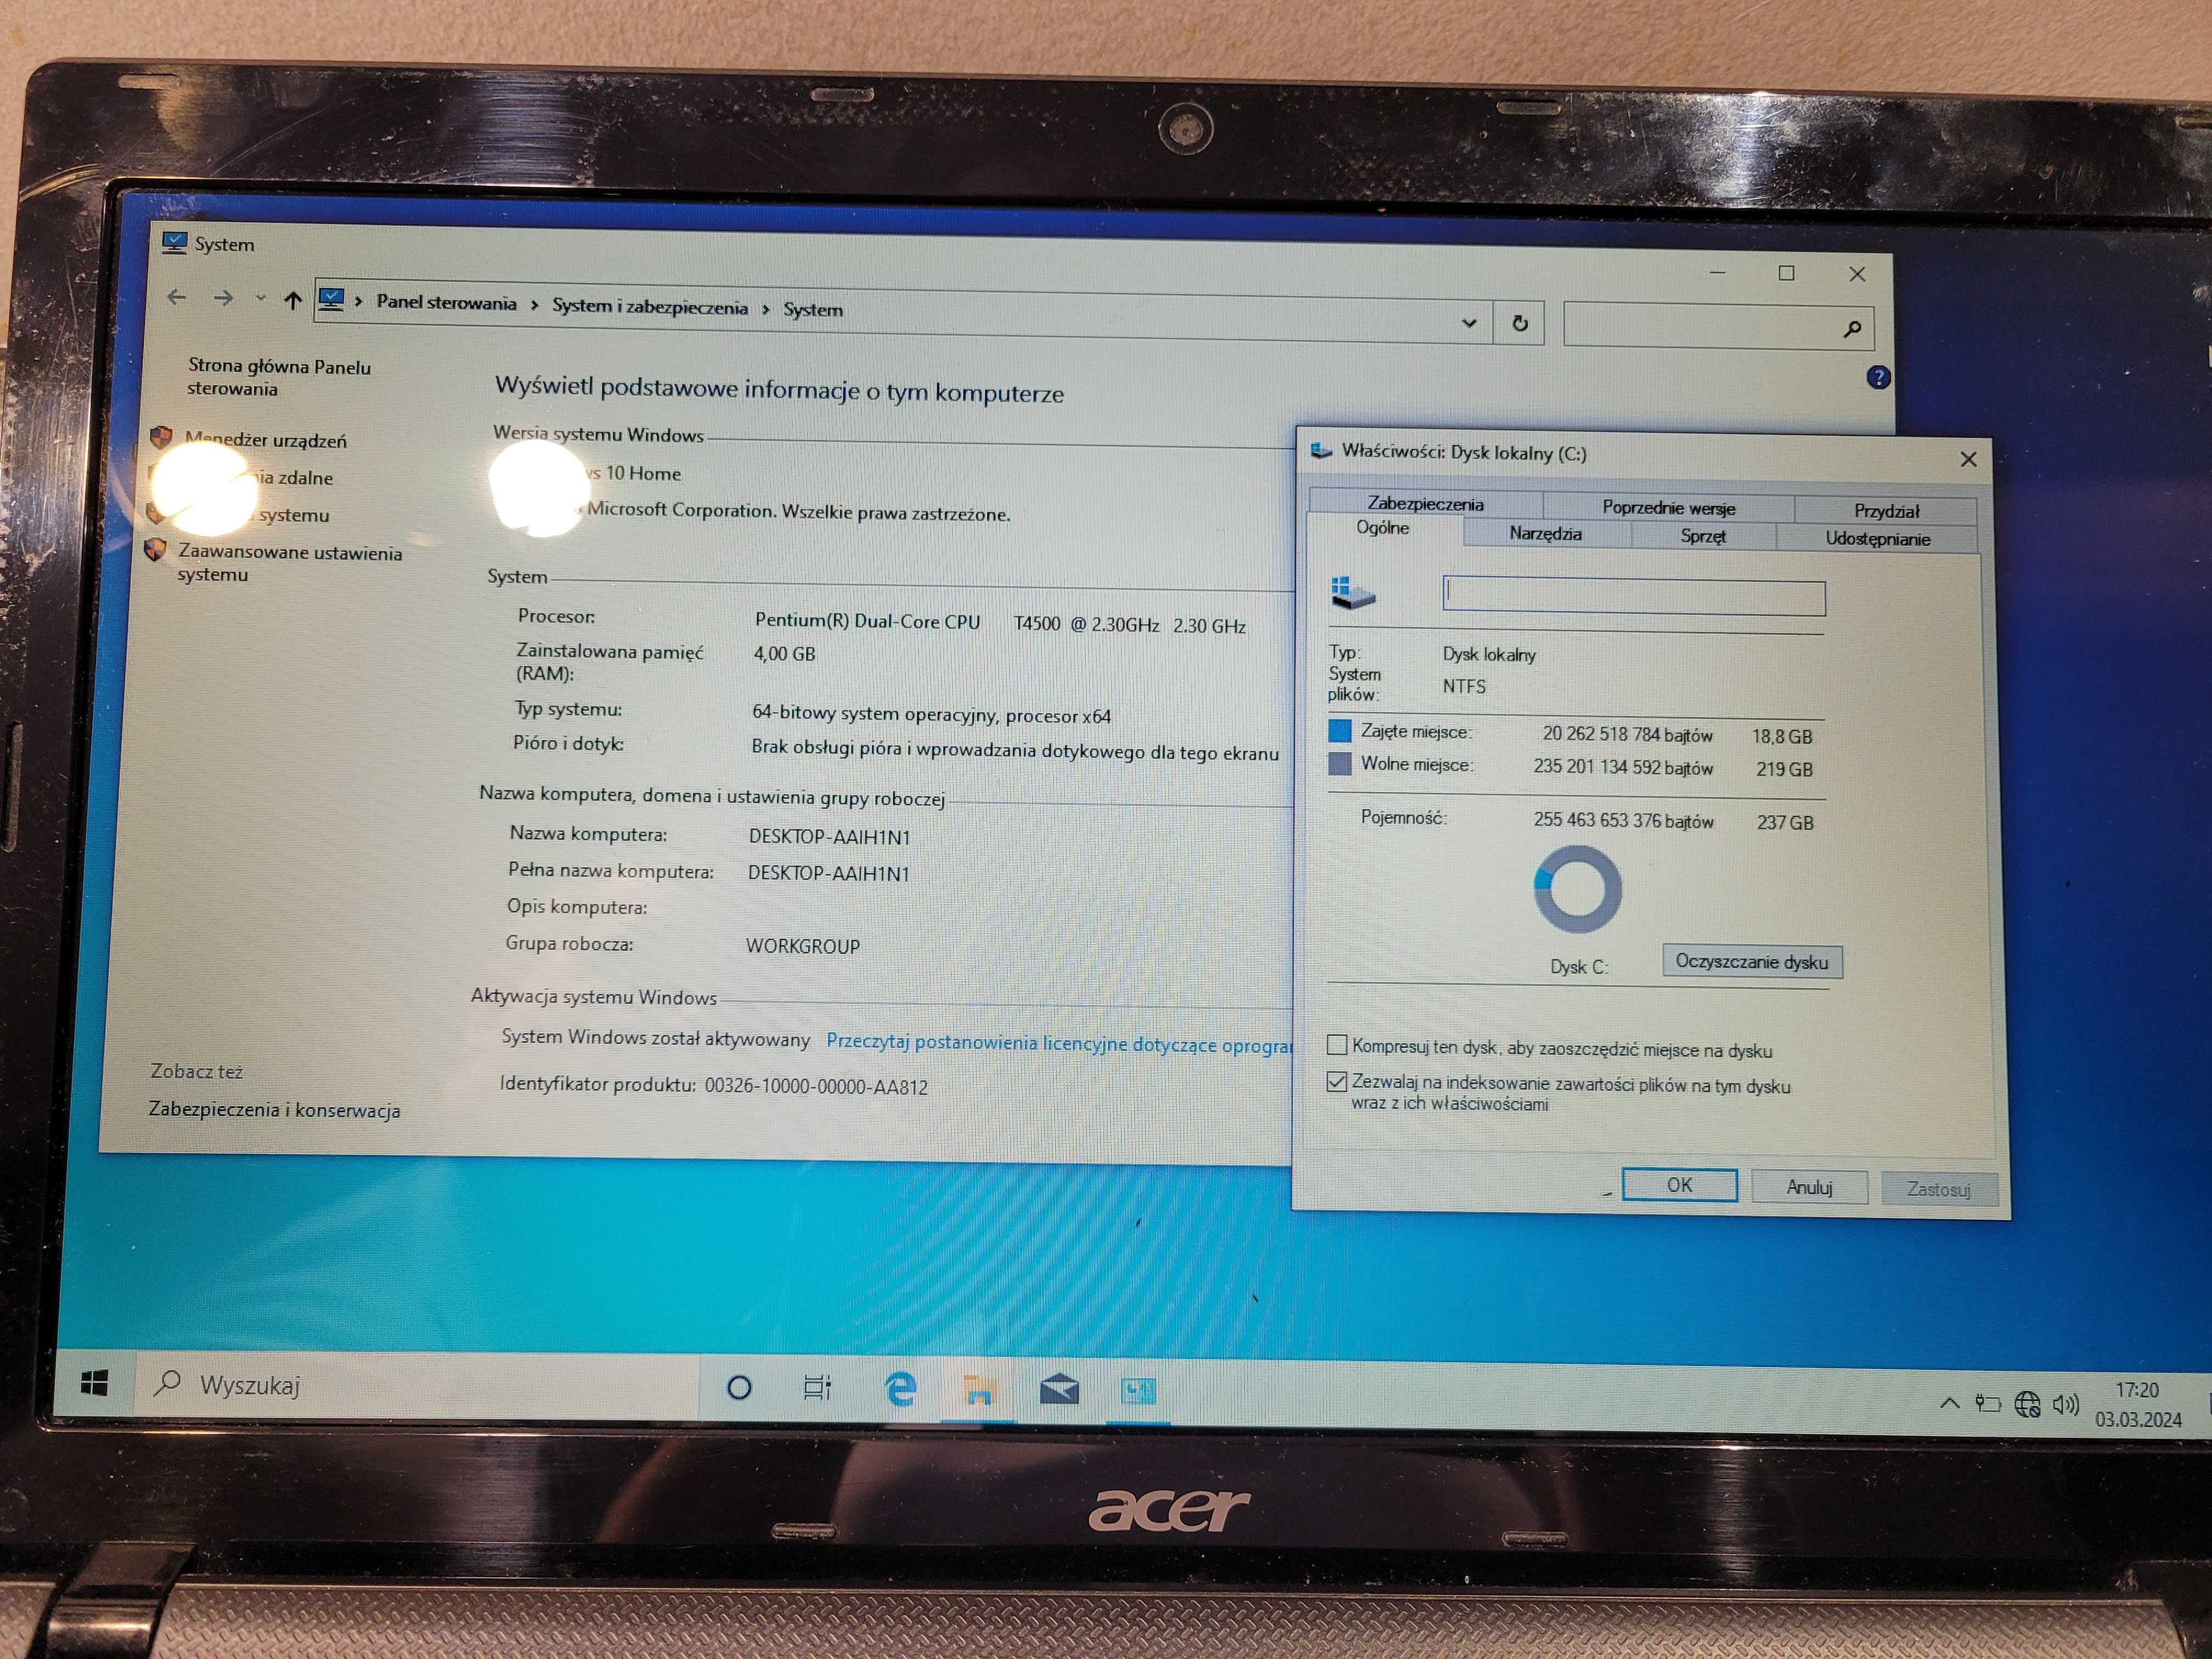This screenshot has height=1659, width=2212.
Task: Click the System window title icon
Action: click(x=174, y=242)
